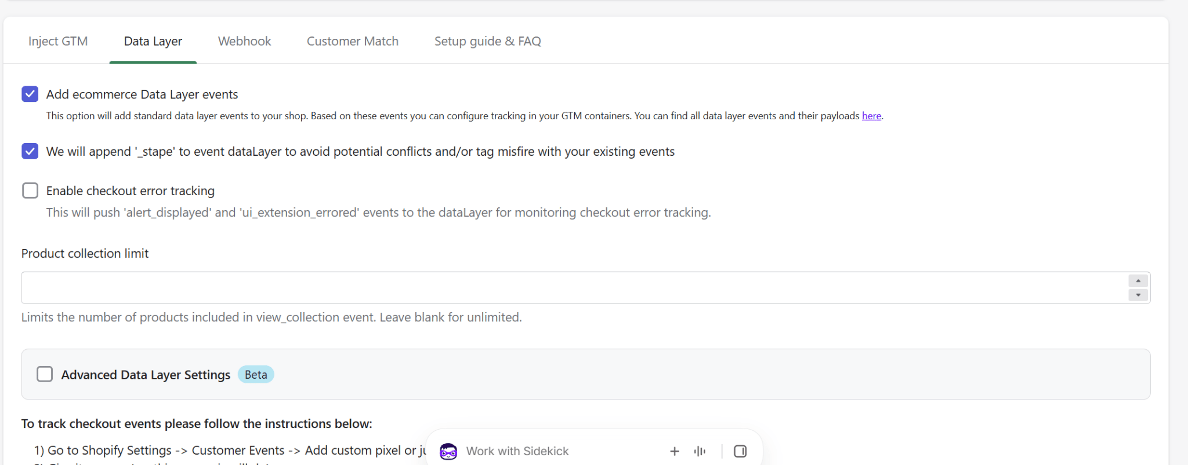The width and height of the screenshot is (1188, 465).
Task: Check Advanced Data Layer Settings box
Action: (45, 374)
